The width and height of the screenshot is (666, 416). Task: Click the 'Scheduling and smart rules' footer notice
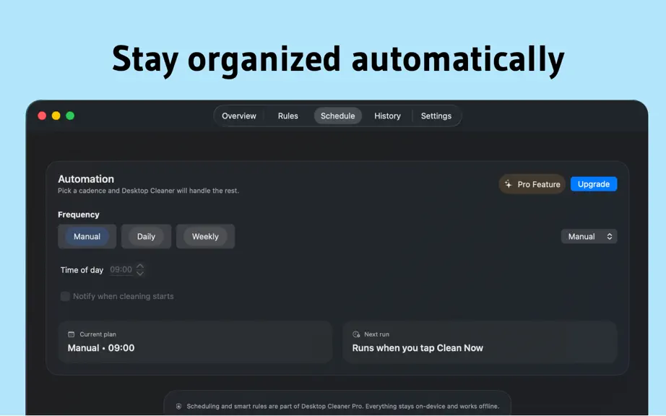point(343,406)
